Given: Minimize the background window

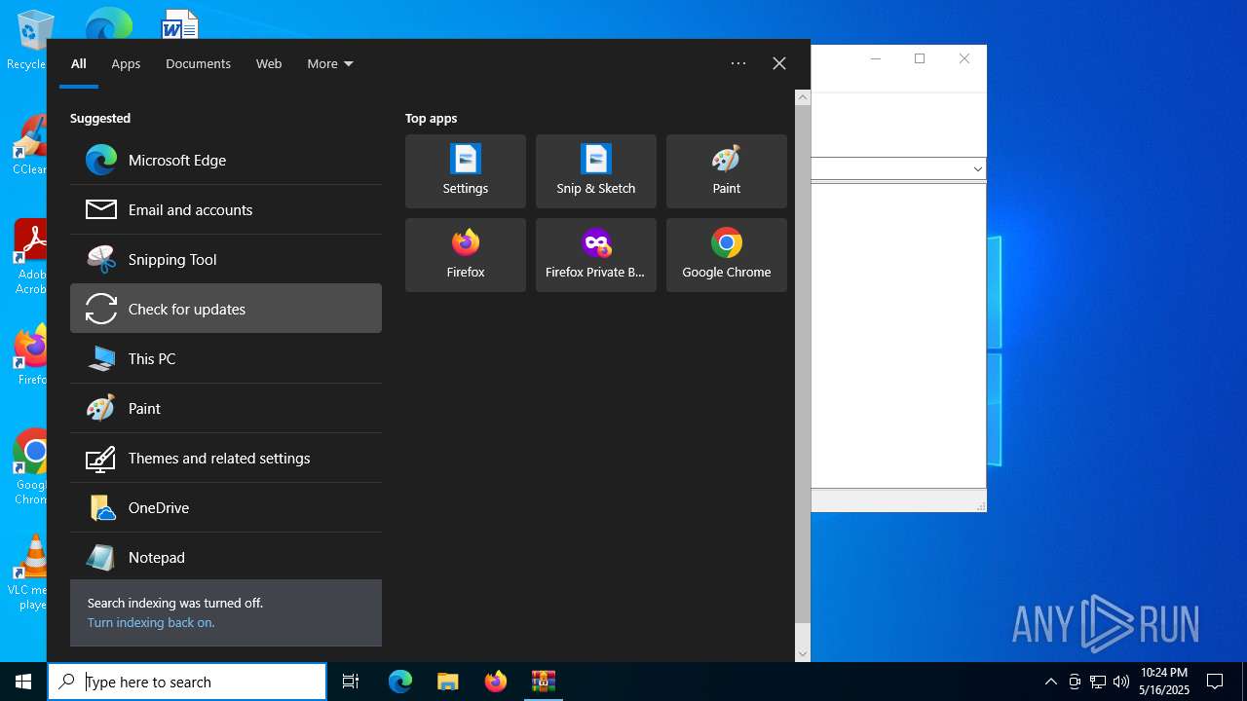Looking at the screenshot, I should pyautogui.click(x=875, y=59).
